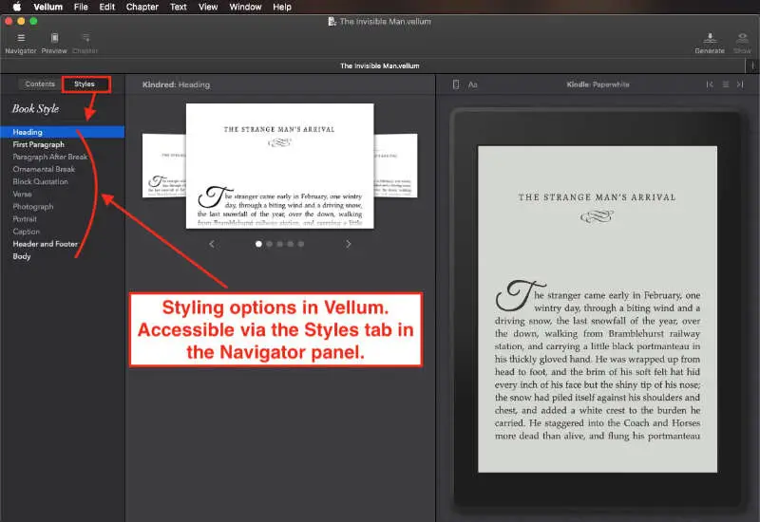Click the document icon in title bar
The height and width of the screenshot is (522, 760).
[x=332, y=21]
